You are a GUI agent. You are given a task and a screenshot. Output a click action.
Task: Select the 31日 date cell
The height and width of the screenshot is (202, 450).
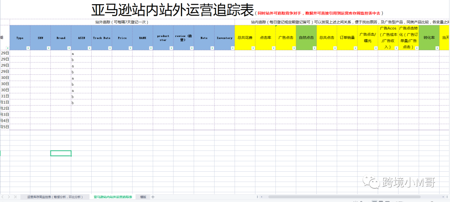[x=5, y=96]
